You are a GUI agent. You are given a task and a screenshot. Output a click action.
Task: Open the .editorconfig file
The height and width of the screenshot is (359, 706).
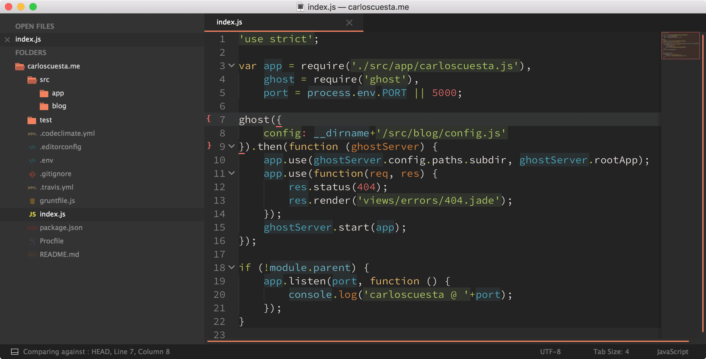(61, 147)
